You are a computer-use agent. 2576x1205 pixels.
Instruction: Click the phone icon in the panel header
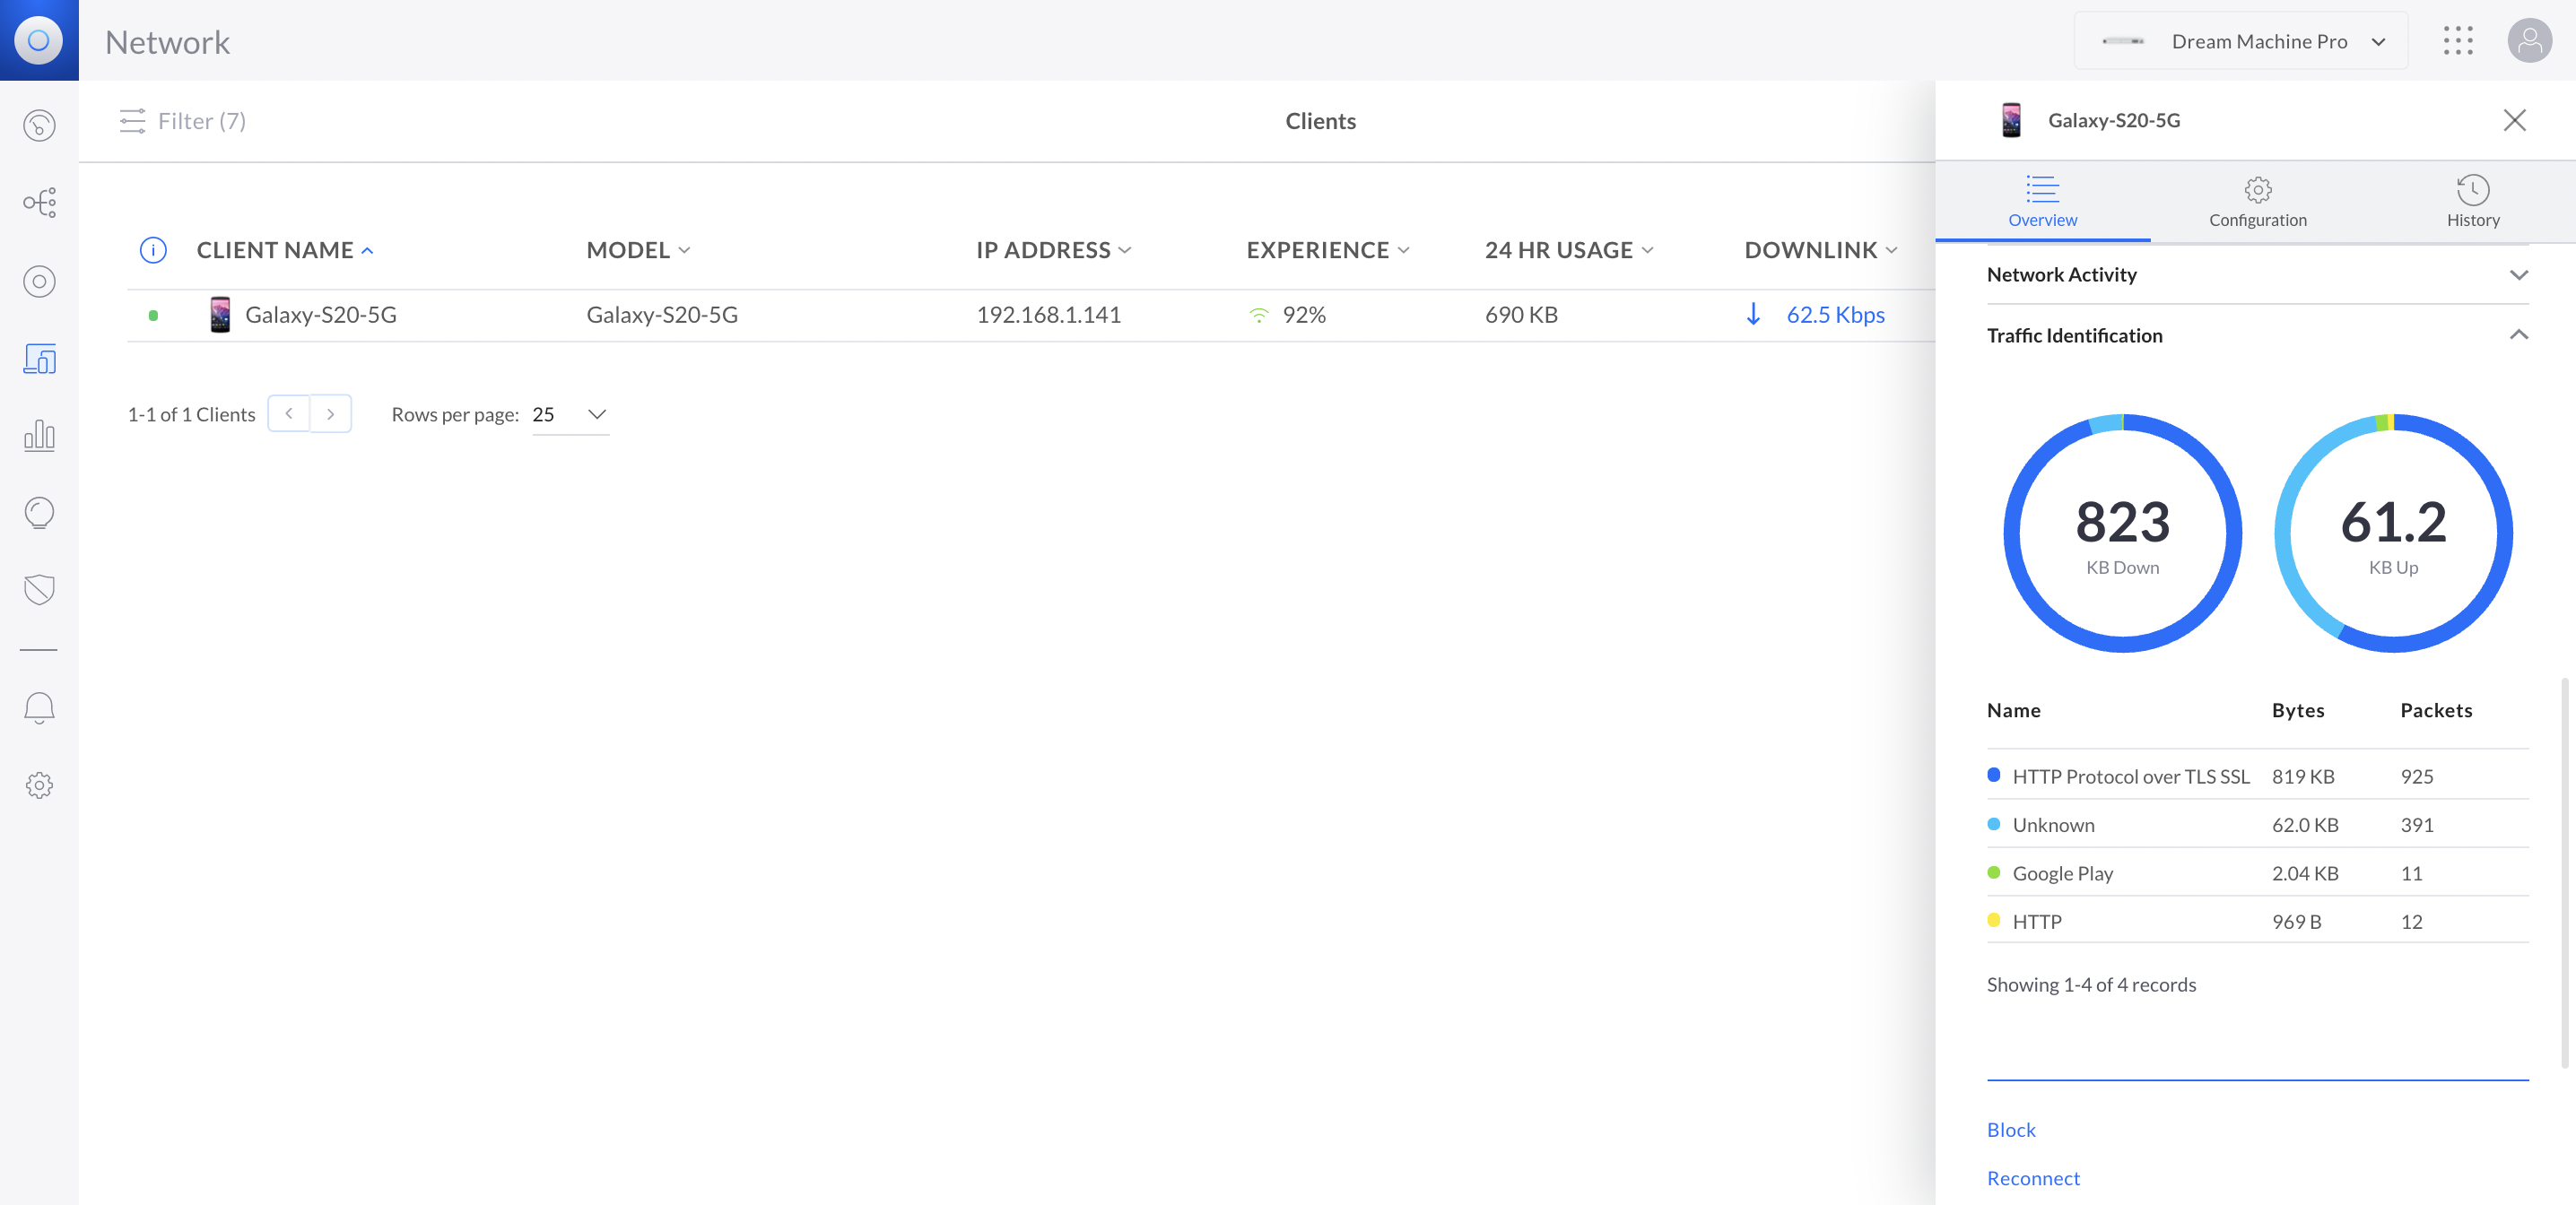[x=2011, y=120]
